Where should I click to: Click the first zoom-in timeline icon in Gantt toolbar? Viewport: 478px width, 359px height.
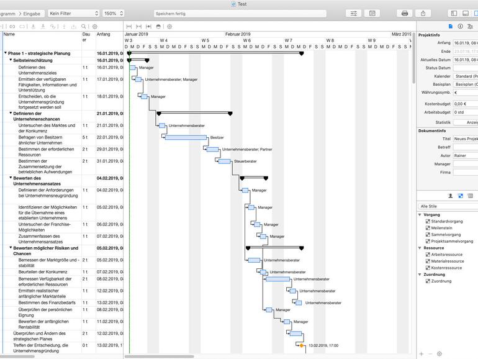[129, 27]
